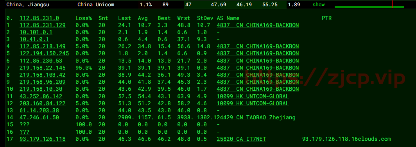Open final hop IP 93.179.126.118
Screen dimensions: 416x147
point(43,139)
